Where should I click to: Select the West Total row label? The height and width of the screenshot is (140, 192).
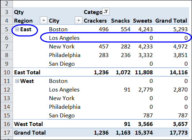(x=28, y=124)
